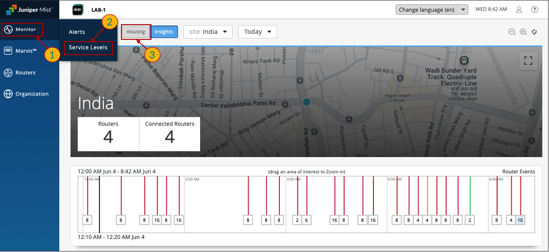
Task: Expand the Today time range dropdown
Action: pyautogui.click(x=258, y=32)
